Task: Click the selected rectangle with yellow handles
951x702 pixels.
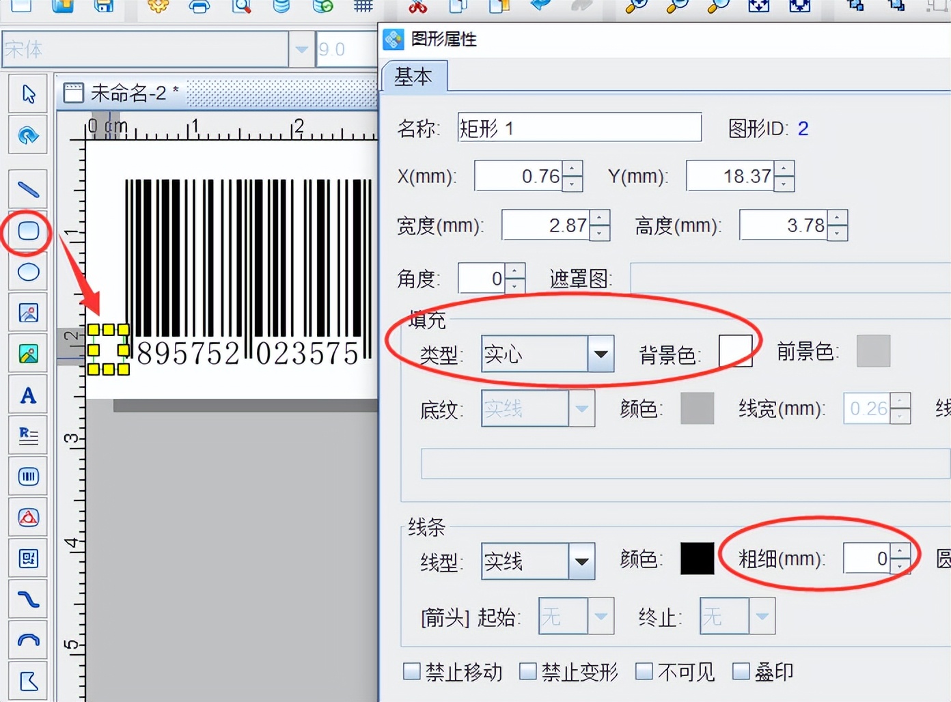Action: (108, 350)
